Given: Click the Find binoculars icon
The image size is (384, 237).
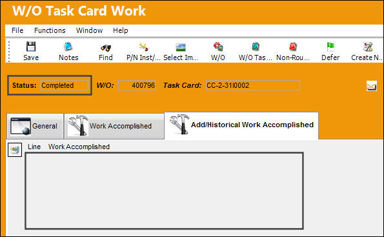Looking at the screenshot, I should [106, 47].
